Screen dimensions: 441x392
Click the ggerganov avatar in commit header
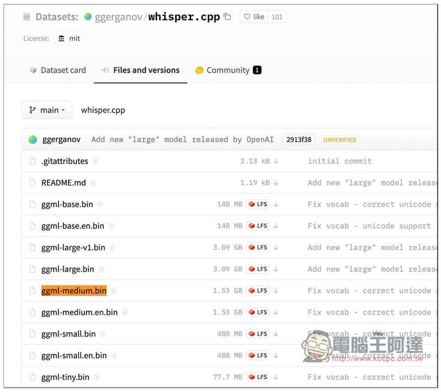tap(33, 140)
